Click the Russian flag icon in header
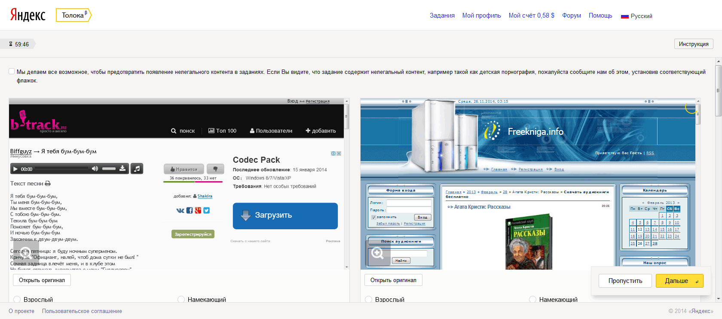The image size is (722, 319). (625, 16)
